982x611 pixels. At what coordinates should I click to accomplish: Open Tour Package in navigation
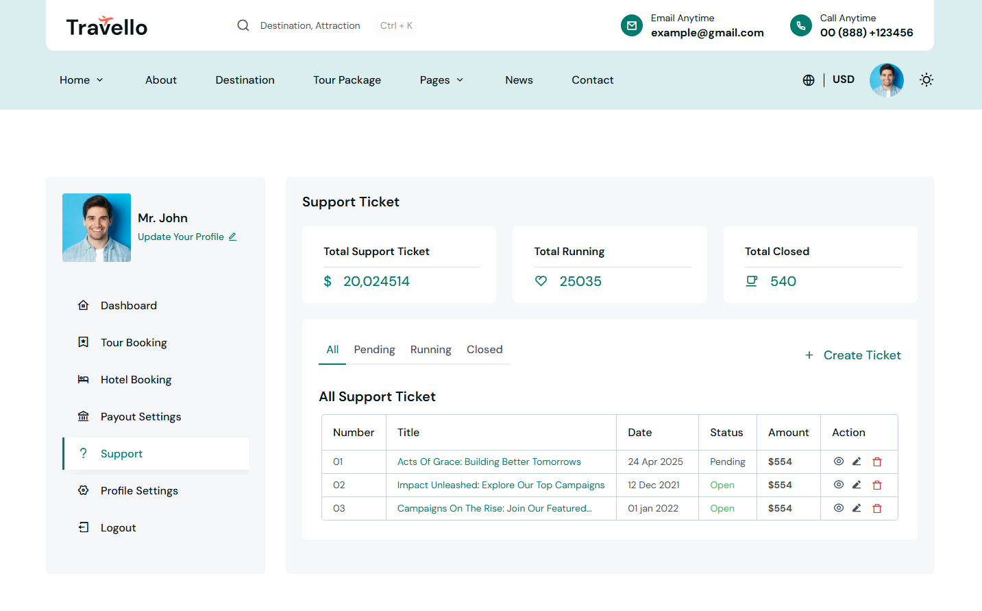tap(347, 80)
